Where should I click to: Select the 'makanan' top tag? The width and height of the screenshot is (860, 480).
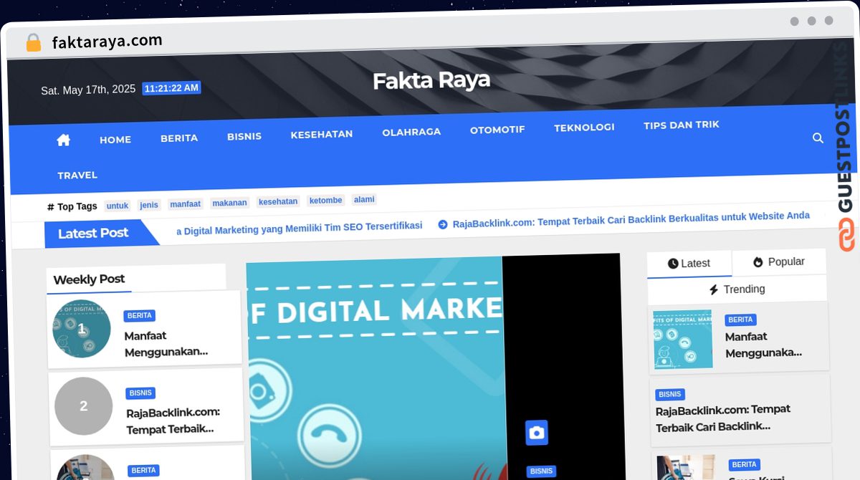(229, 203)
